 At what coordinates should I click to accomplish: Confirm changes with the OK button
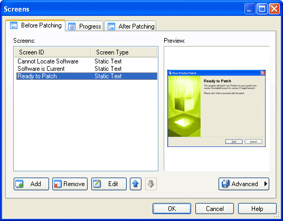pyautogui.click(x=172, y=209)
